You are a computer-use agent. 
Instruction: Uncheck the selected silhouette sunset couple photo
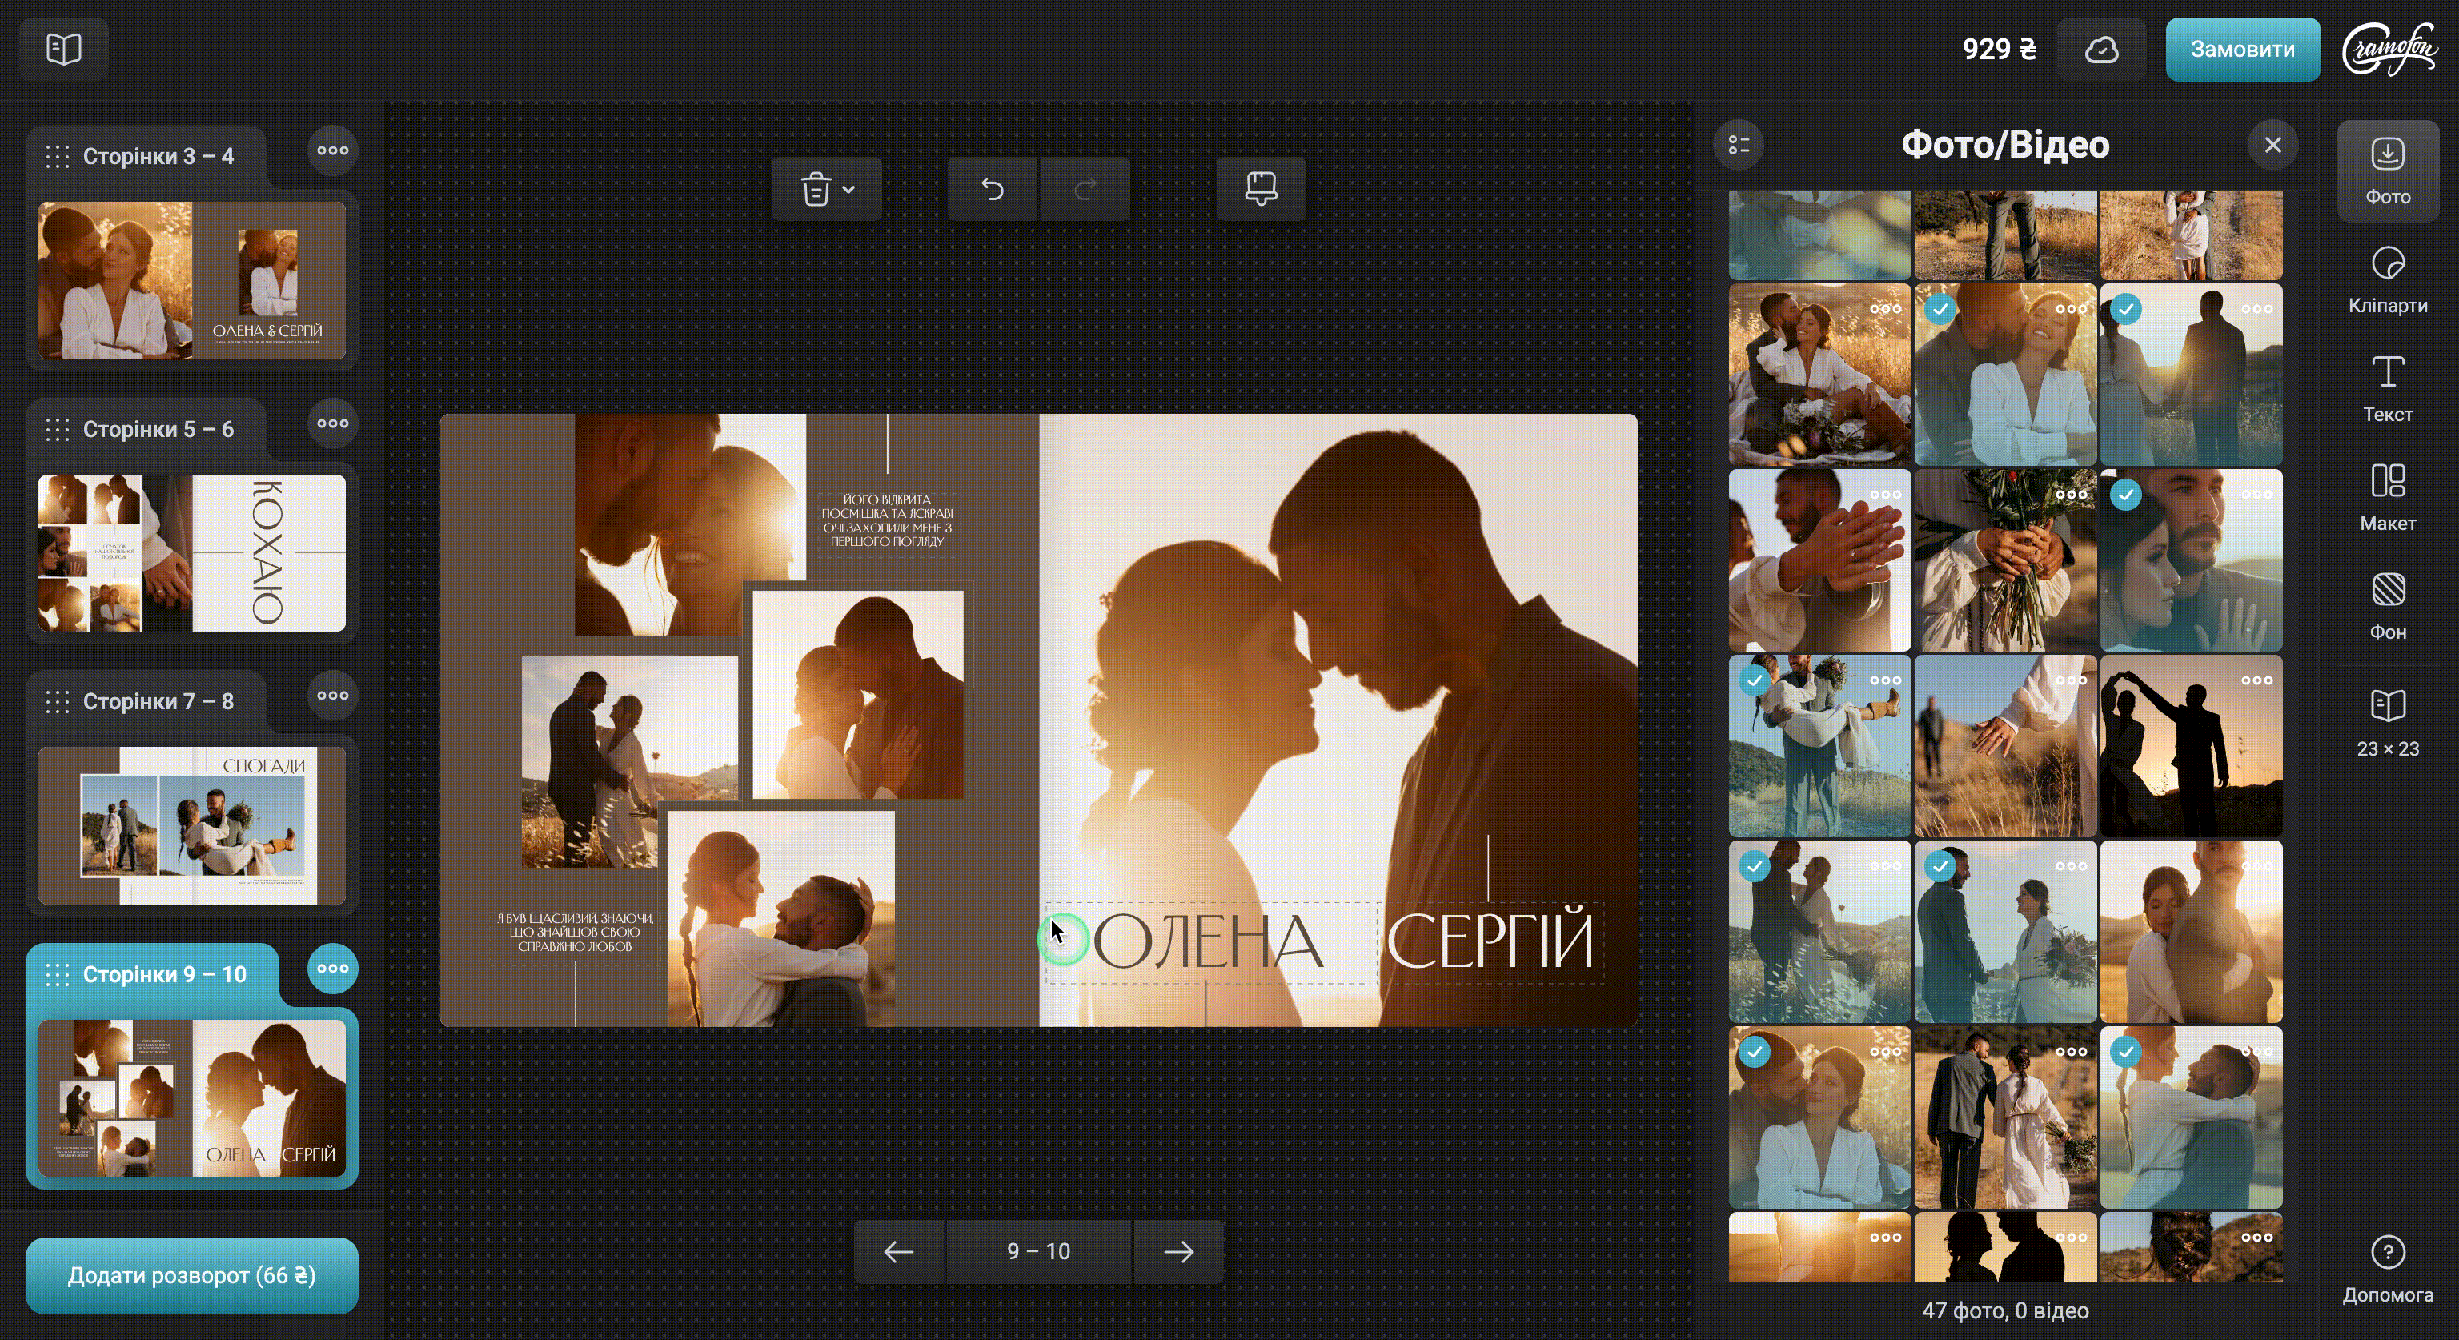click(2126, 309)
